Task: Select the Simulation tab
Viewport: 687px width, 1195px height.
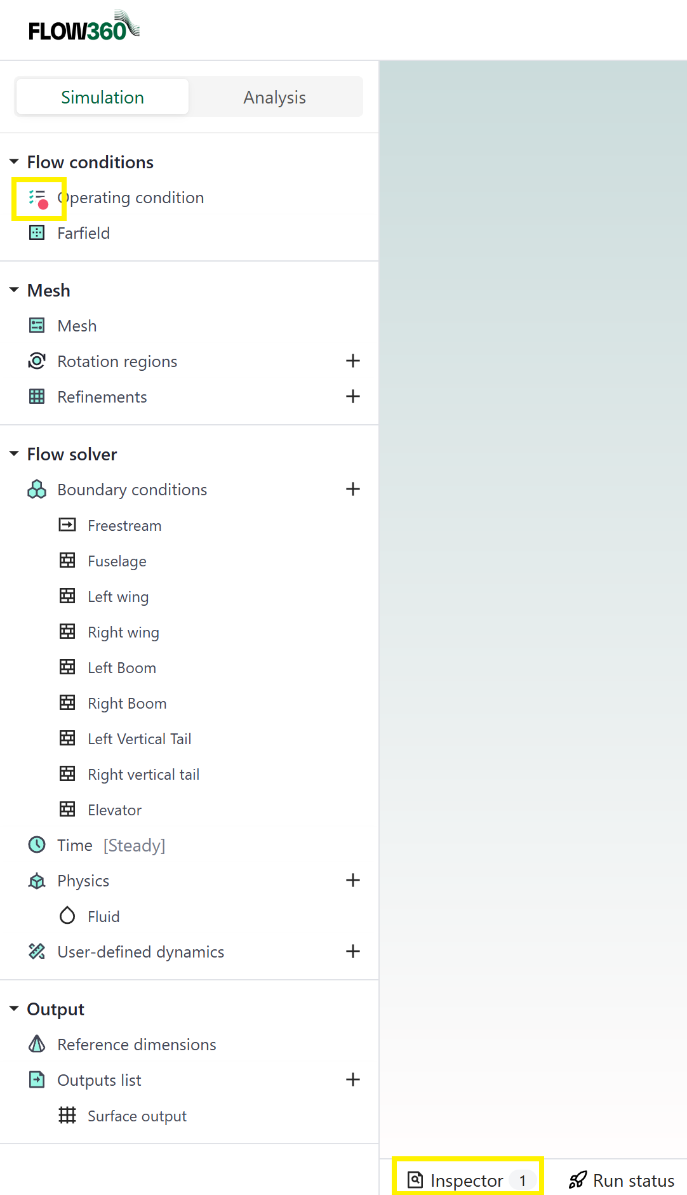Action: [x=102, y=97]
